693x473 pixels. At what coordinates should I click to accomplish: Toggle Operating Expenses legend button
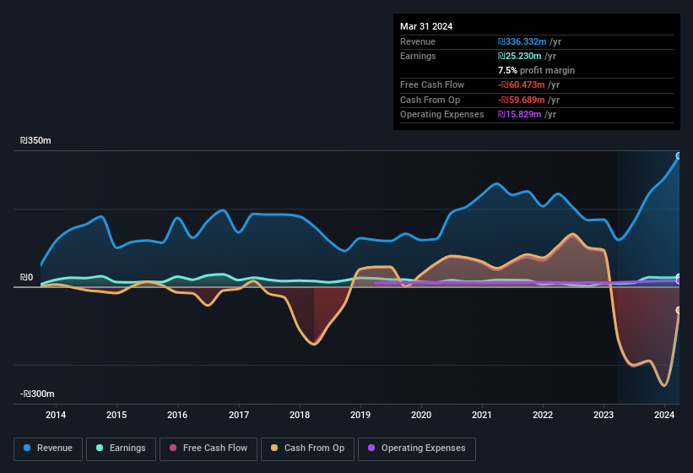(416, 449)
